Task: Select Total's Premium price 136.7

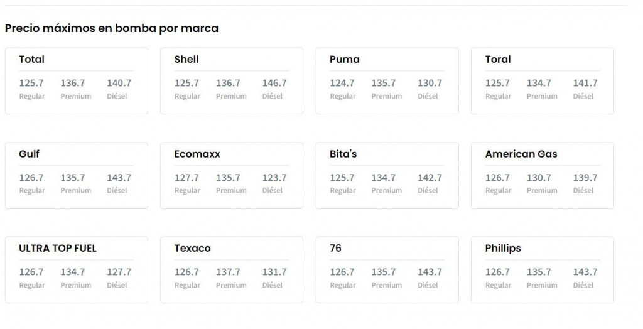Action: (x=73, y=83)
